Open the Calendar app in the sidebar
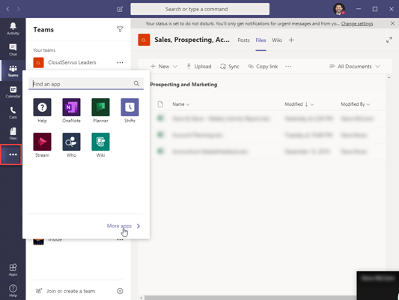 (x=13, y=91)
